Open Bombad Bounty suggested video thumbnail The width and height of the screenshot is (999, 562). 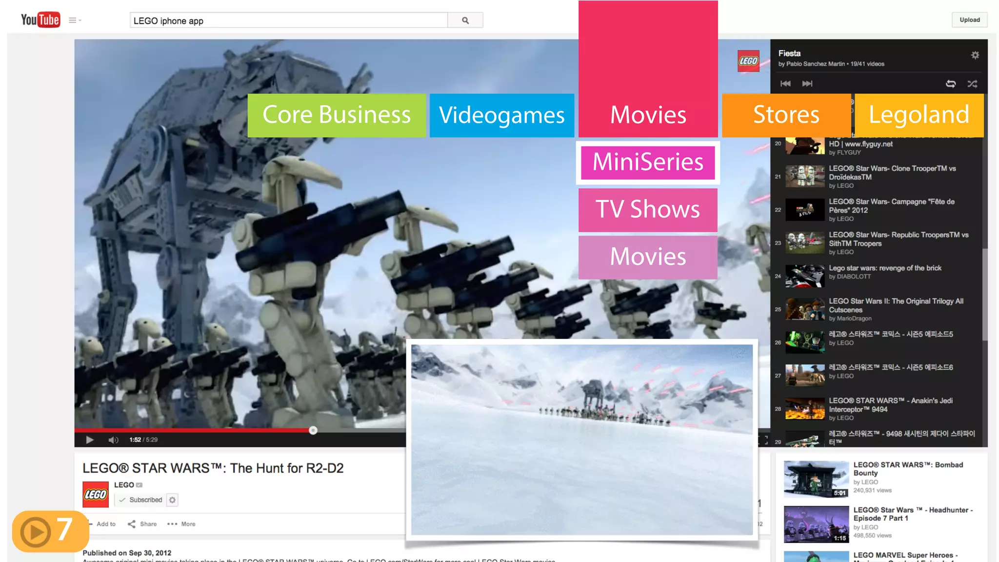pos(816,479)
